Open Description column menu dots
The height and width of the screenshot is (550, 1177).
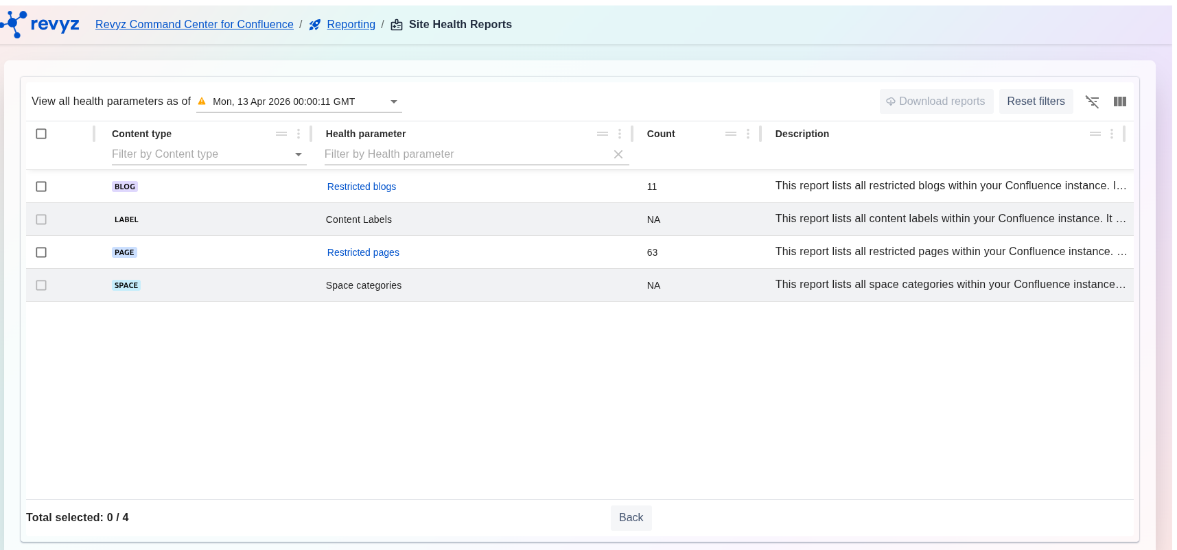pyautogui.click(x=1112, y=134)
